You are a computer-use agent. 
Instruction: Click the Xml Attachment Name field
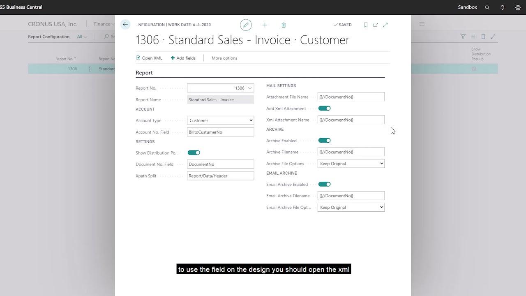click(x=351, y=120)
